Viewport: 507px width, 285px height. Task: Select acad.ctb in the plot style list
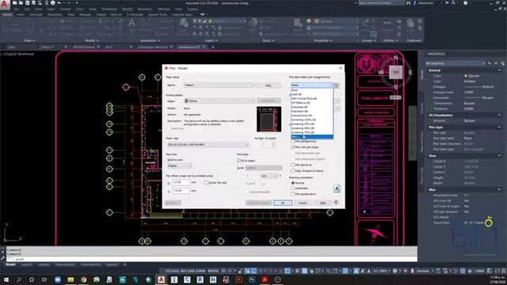[312, 94]
